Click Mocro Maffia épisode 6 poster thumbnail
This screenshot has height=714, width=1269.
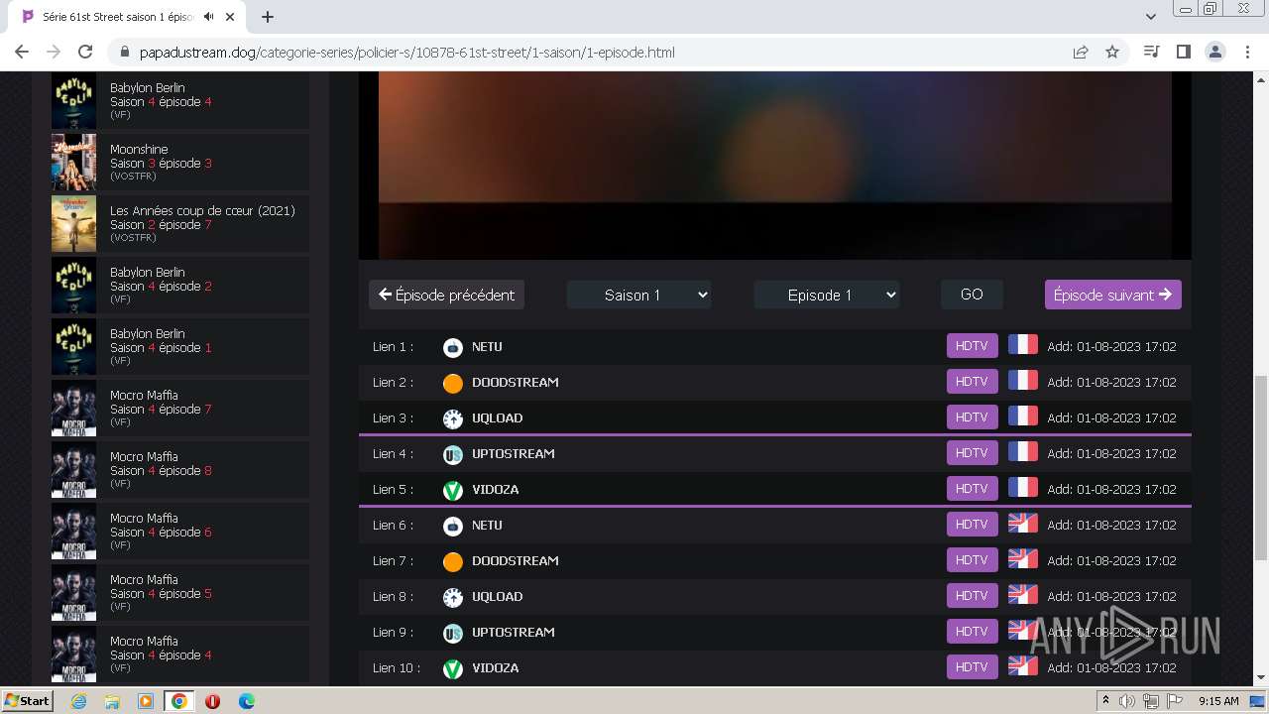coord(73,531)
